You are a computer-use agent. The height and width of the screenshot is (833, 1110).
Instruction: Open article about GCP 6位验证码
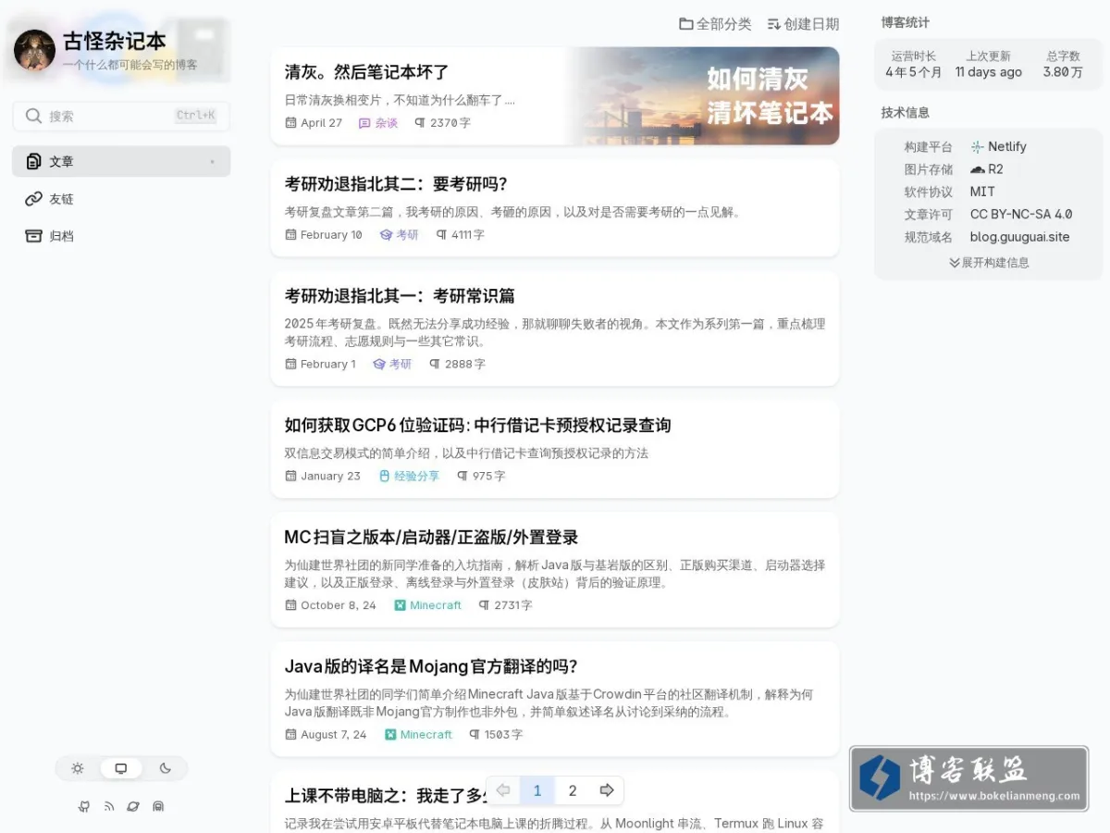(477, 426)
